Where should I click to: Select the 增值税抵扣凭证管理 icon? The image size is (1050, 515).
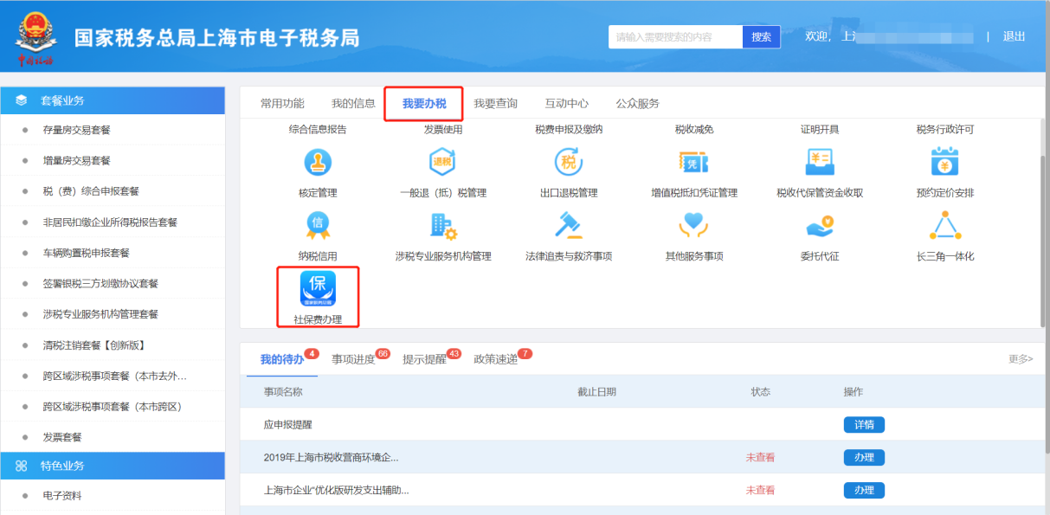tap(693, 162)
